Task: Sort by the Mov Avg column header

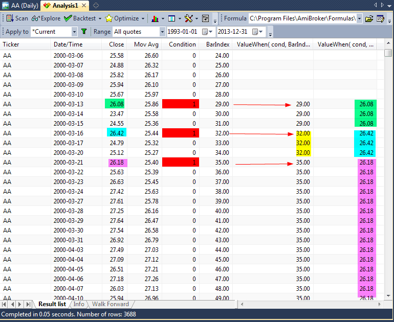Action: [146, 44]
